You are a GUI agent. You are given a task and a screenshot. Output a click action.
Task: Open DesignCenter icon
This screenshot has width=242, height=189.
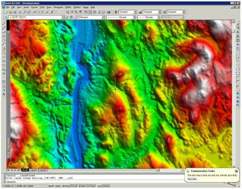pos(90,12)
